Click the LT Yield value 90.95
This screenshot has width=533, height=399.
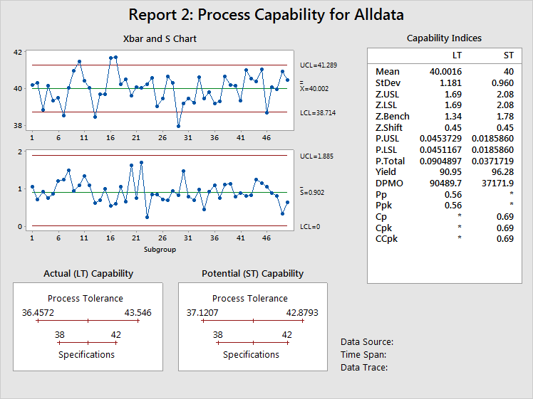451,172
